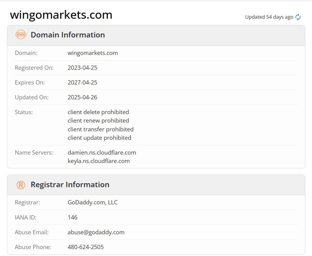Click the status 'client update prohibited'
312x256 pixels.
[99, 138]
